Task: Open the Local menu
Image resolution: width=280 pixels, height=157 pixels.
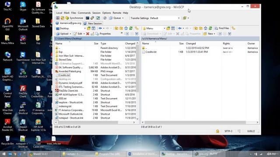Action: [x=59, y=13]
